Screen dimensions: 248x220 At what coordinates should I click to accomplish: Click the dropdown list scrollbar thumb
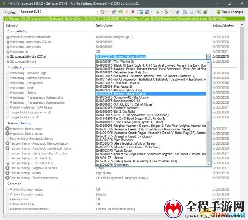[208, 142]
